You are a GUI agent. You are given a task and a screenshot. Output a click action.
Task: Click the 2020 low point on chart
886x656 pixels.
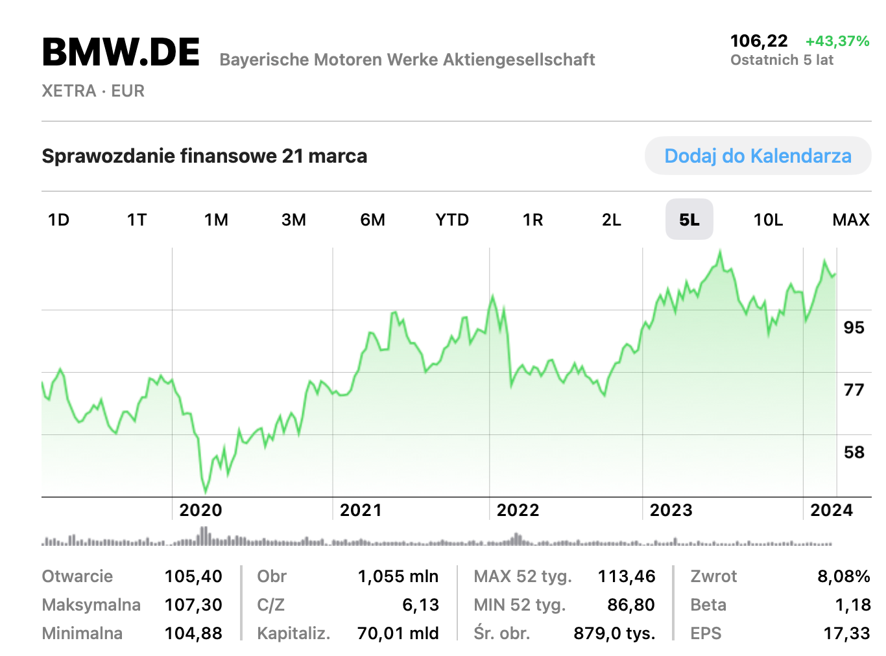(206, 492)
